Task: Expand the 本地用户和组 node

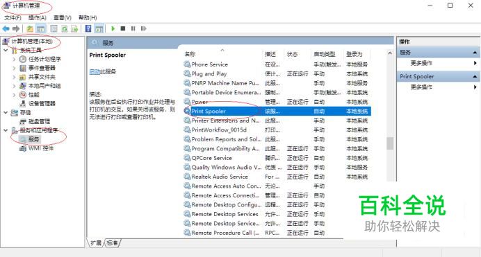Action: coord(14,86)
